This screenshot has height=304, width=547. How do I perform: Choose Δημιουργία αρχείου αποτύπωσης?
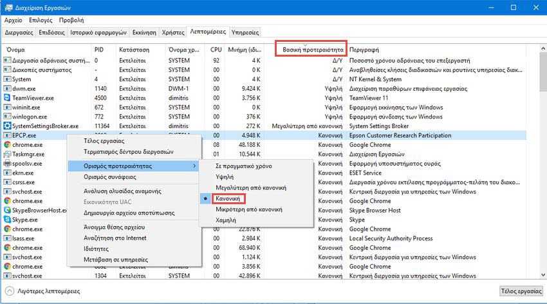point(129,213)
